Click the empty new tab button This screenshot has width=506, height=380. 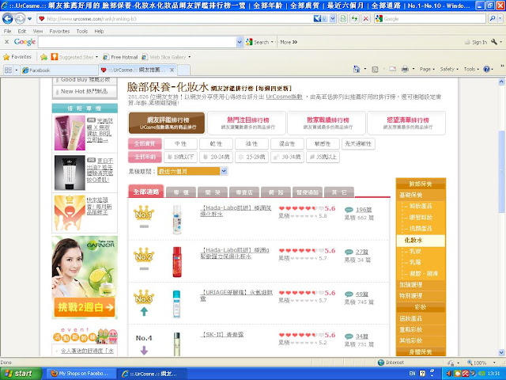pos(183,70)
